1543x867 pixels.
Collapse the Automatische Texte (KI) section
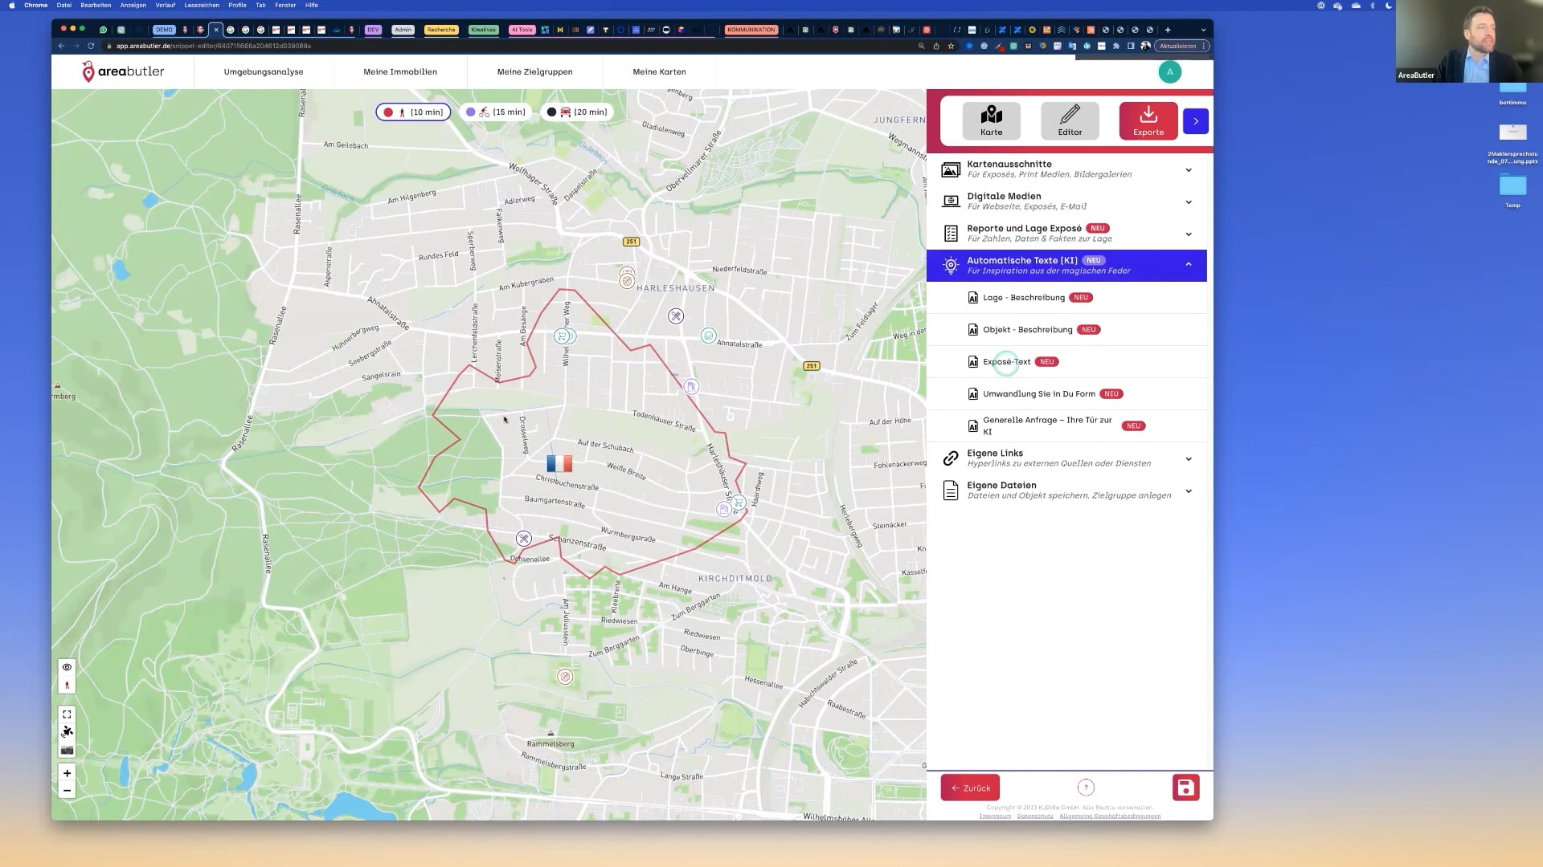(x=1066, y=266)
